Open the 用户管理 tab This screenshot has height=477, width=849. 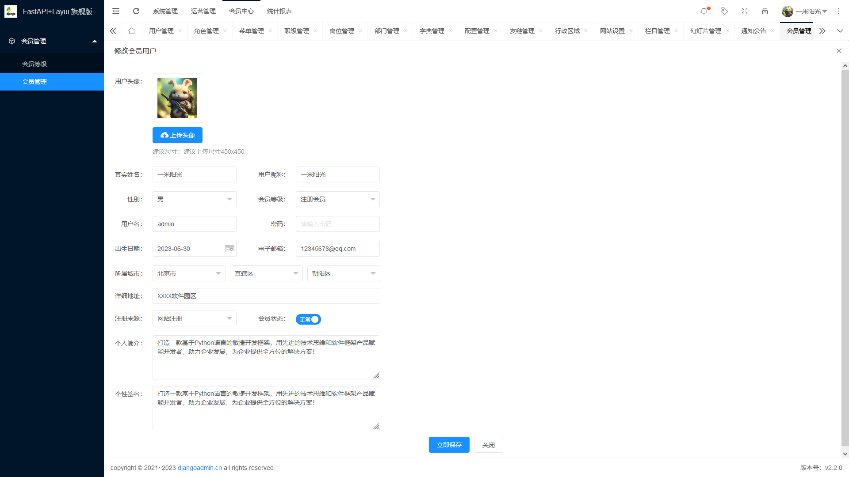pos(161,31)
